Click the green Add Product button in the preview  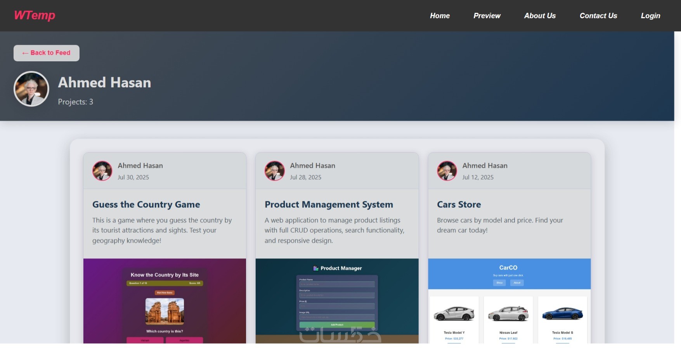point(337,324)
